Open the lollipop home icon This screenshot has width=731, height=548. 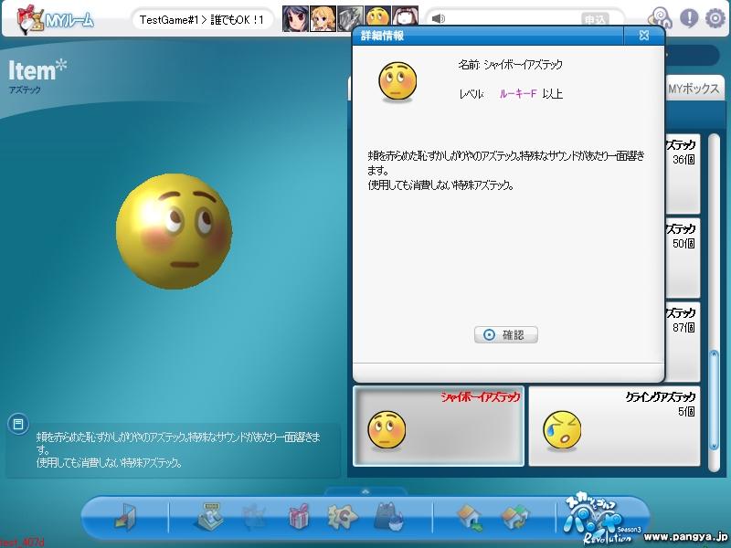coord(659,18)
